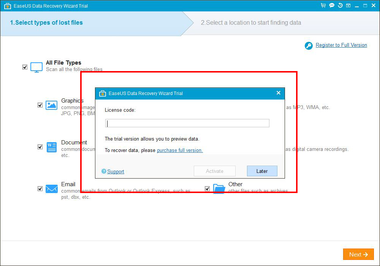The width and height of the screenshot is (380, 266).
Task: Minimize the main EaseUS window
Action: tap(357, 6)
